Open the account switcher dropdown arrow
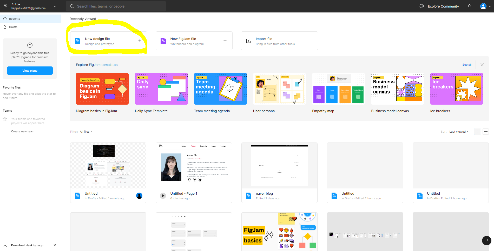Screen dimensions: 494x251 (55, 6)
